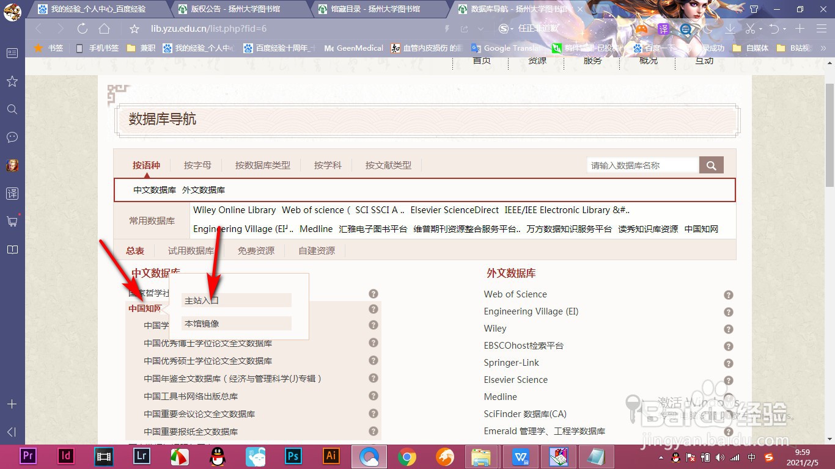The image size is (835, 469).
Task: Open the 自媒体 bookmark folder
Action: pos(751,48)
